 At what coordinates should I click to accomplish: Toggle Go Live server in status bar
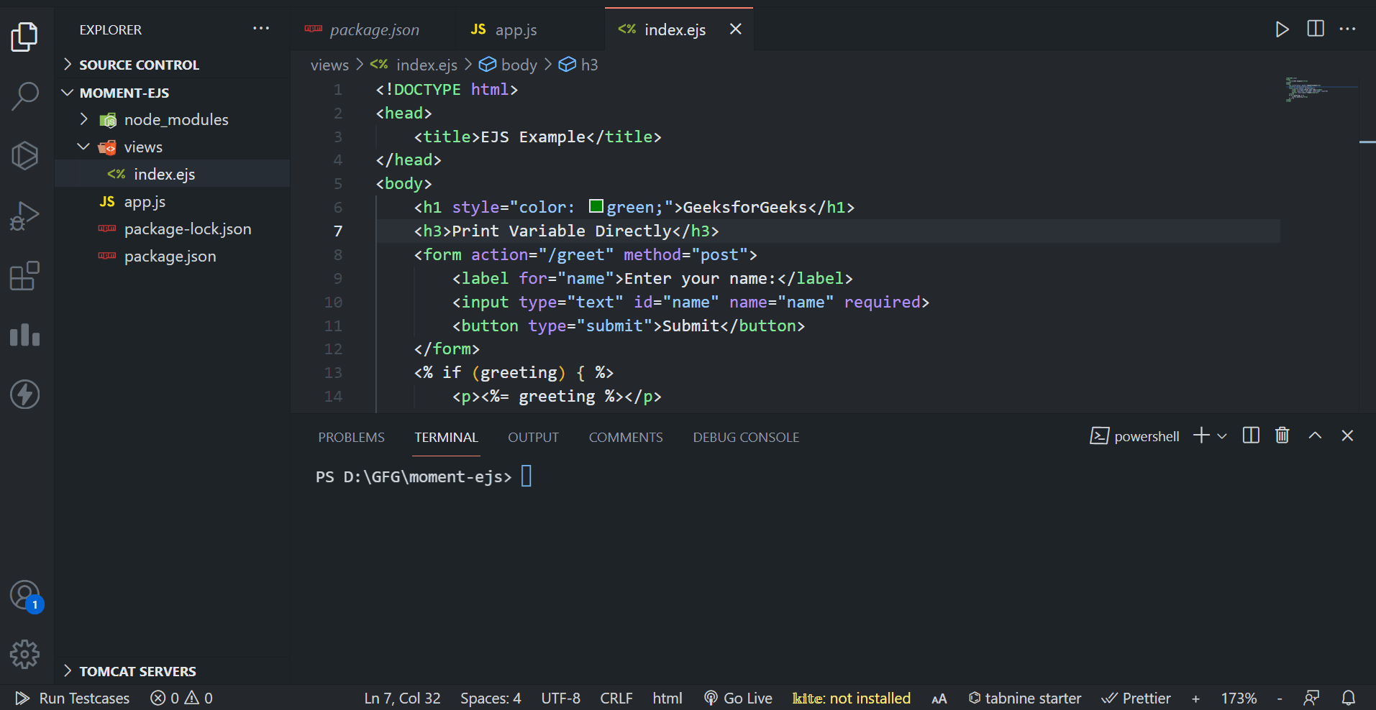738,698
